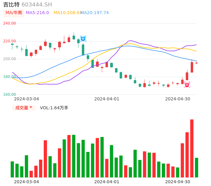Screen dimensions: 211x186
Task: Click the last green volume bar on right
Action: 197,167
